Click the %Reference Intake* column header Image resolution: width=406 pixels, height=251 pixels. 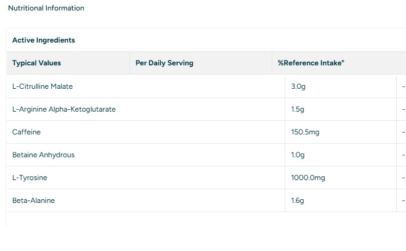pos(311,63)
